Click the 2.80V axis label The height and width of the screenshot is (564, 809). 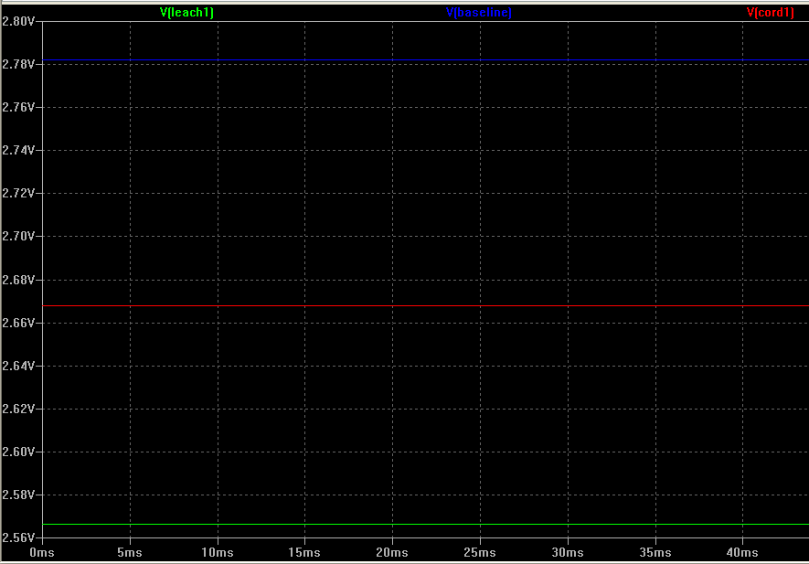(18, 21)
